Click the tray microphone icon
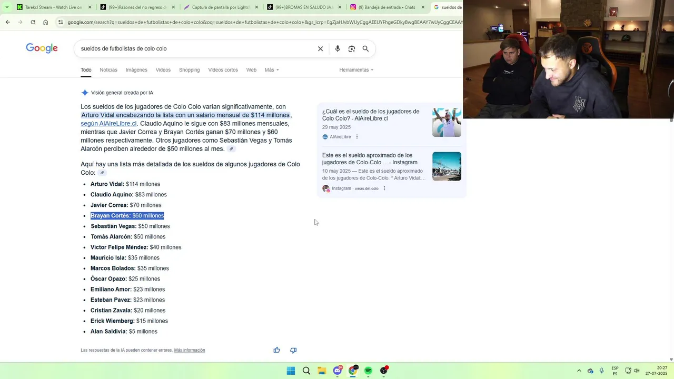 click(602, 371)
